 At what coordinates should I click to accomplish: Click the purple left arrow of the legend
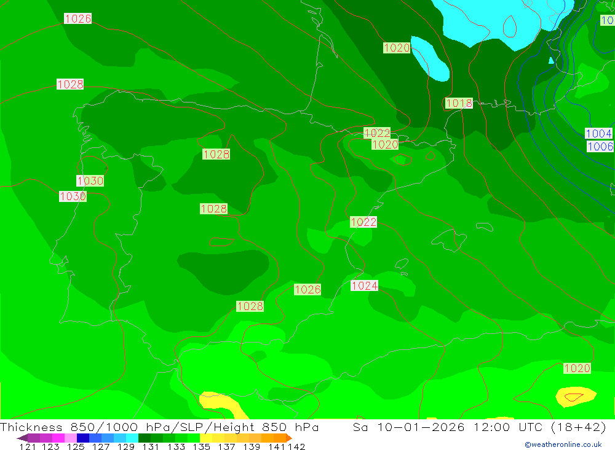pyautogui.click(x=22, y=438)
